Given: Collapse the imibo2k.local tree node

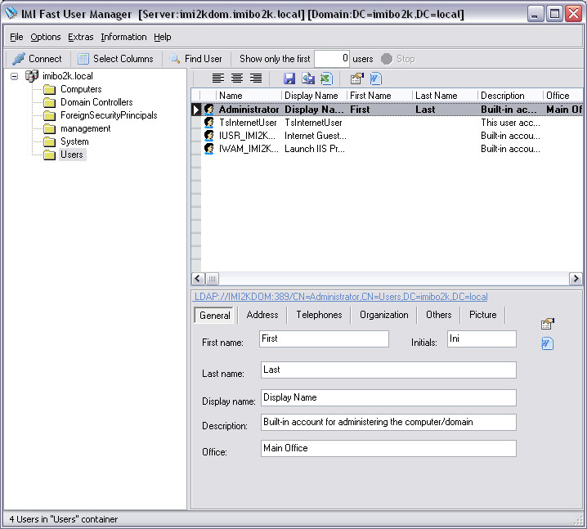Looking at the screenshot, I should point(14,76).
